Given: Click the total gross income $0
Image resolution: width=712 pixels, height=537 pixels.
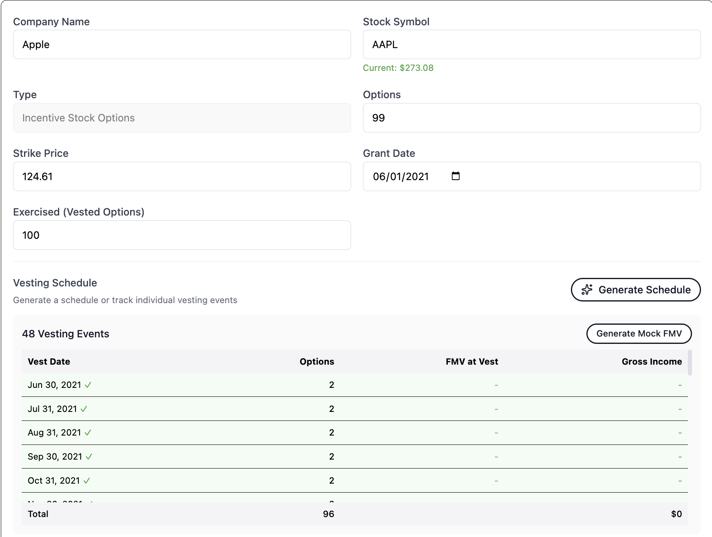Looking at the screenshot, I should tap(677, 514).
